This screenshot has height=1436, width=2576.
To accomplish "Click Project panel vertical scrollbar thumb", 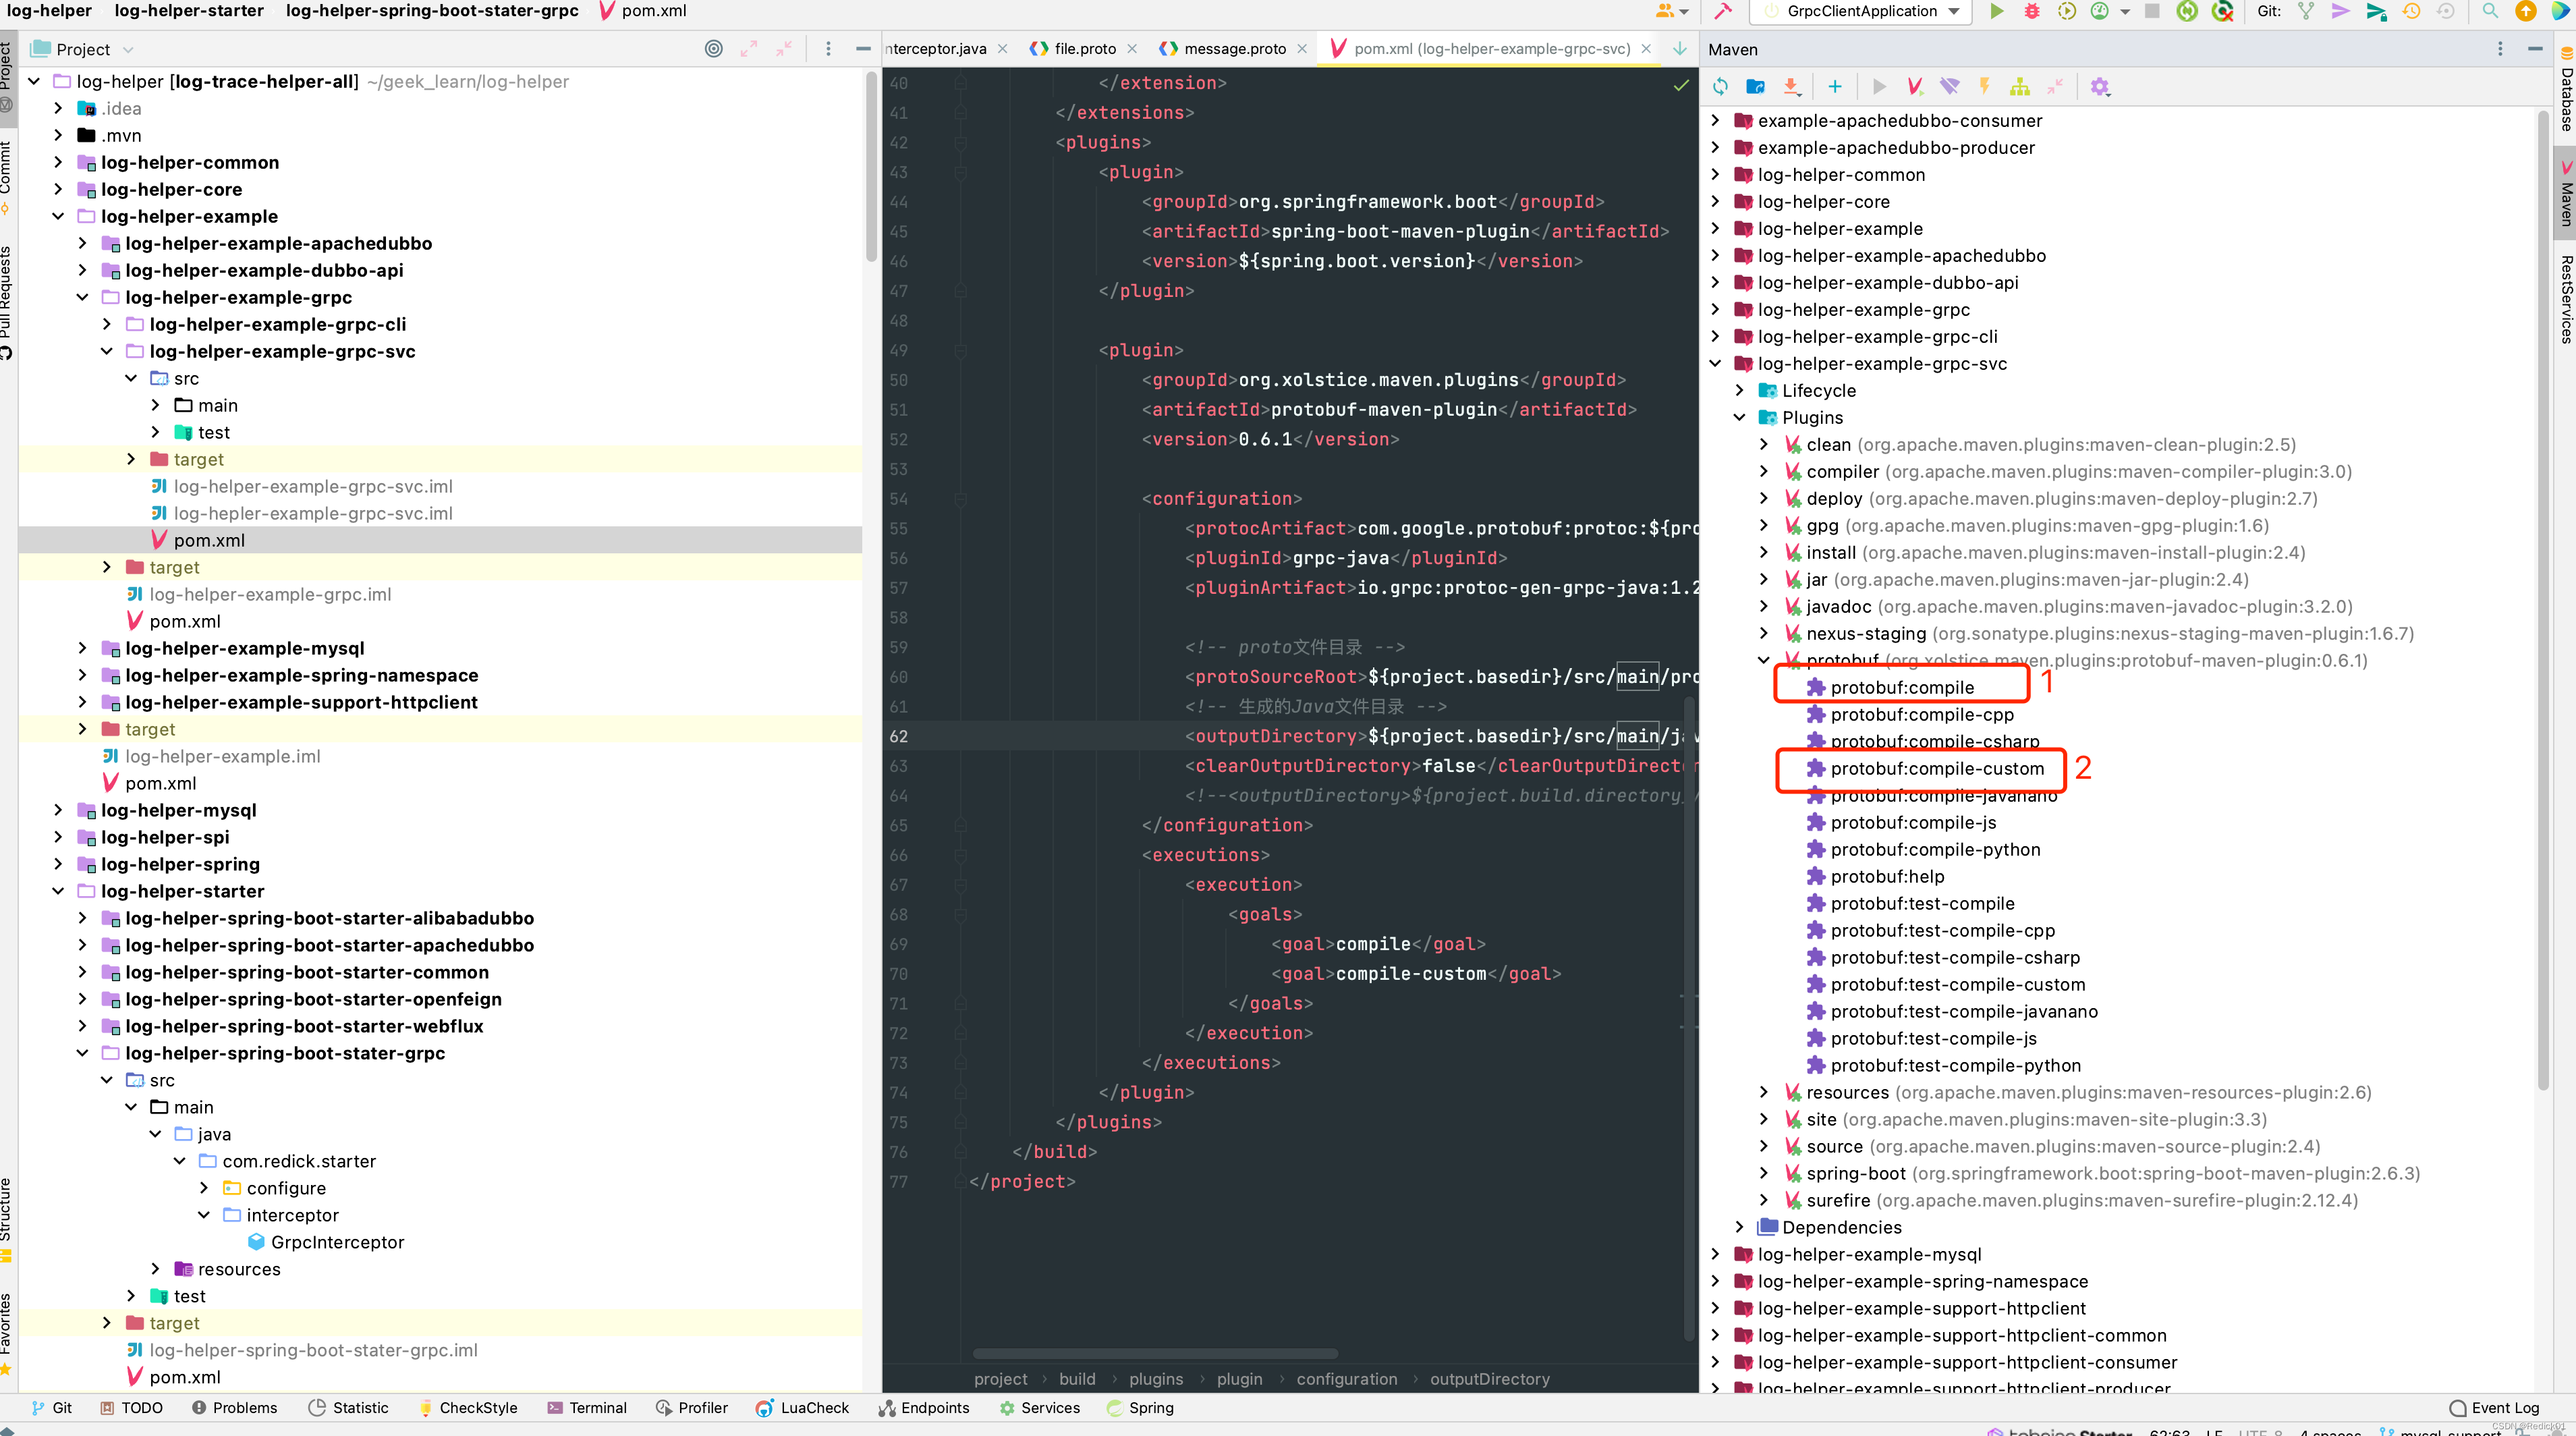I will pyautogui.click(x=871, y=165).
